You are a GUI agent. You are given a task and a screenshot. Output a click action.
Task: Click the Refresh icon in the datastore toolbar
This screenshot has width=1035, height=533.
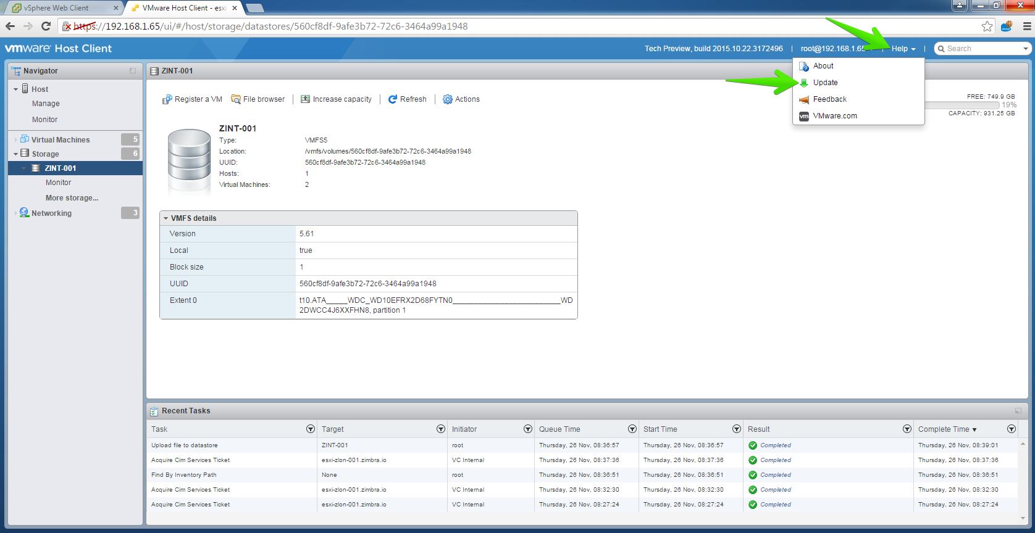click(393, 99)
